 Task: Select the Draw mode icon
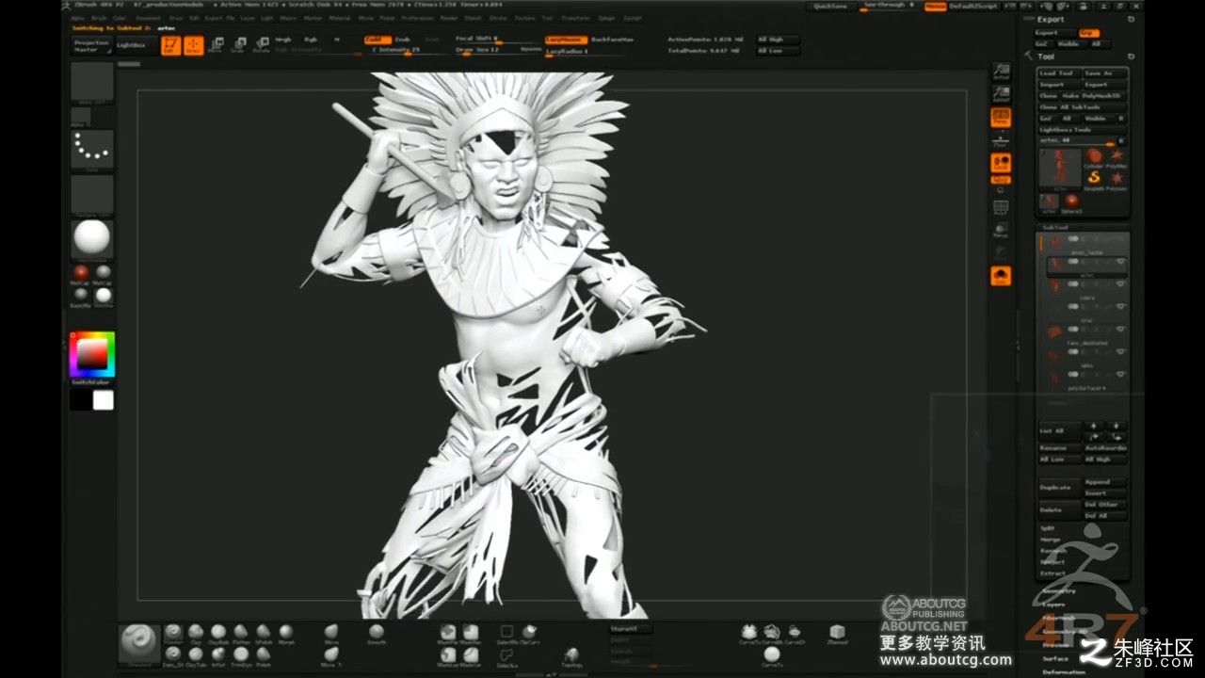pyautogui.click(x=193, y=44)
